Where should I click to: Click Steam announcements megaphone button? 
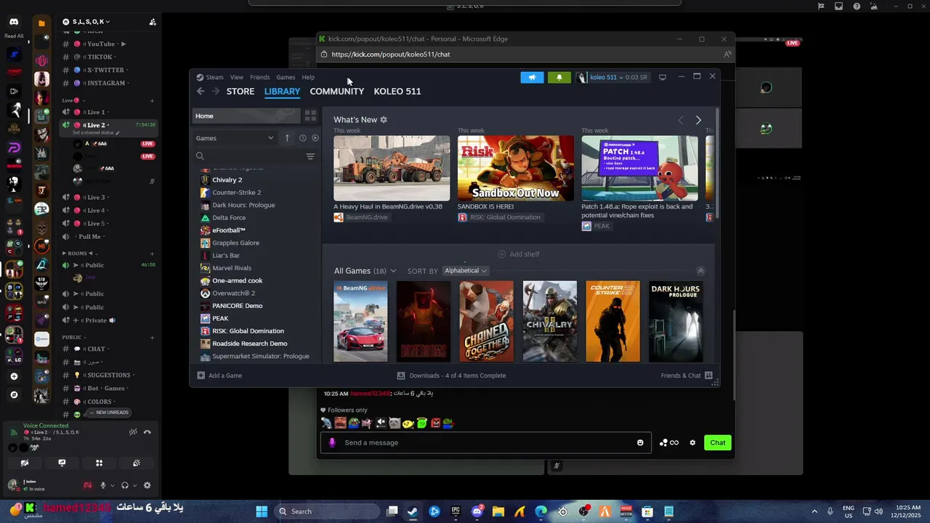click(x=532, y=77)
